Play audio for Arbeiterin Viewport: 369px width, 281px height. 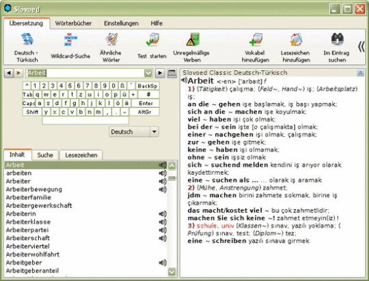click(163, 213)
